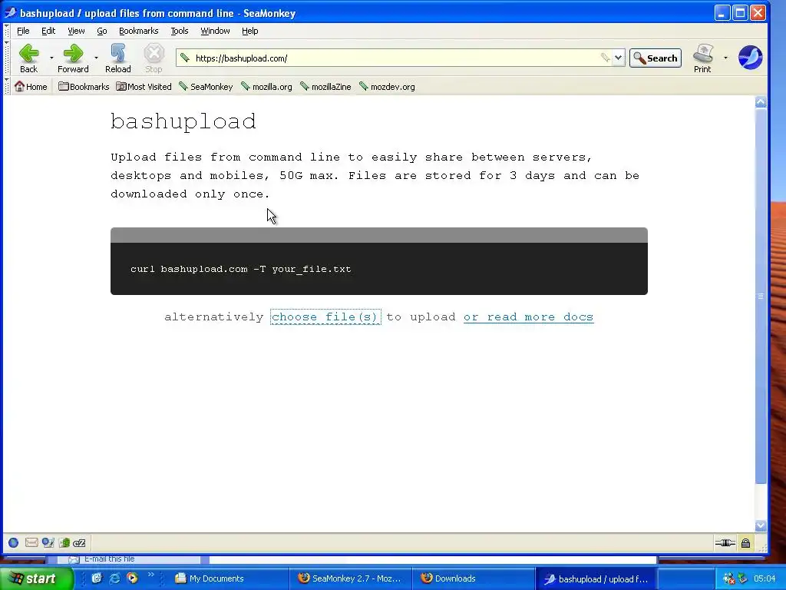The width and height of the screenshot is (786, 590).
Task: Click the scrollbar down arrow
Action: pyautogui.click(x=761, y=525)
